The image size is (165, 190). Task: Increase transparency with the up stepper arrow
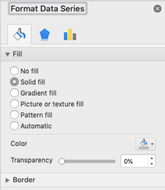[152, 158]
